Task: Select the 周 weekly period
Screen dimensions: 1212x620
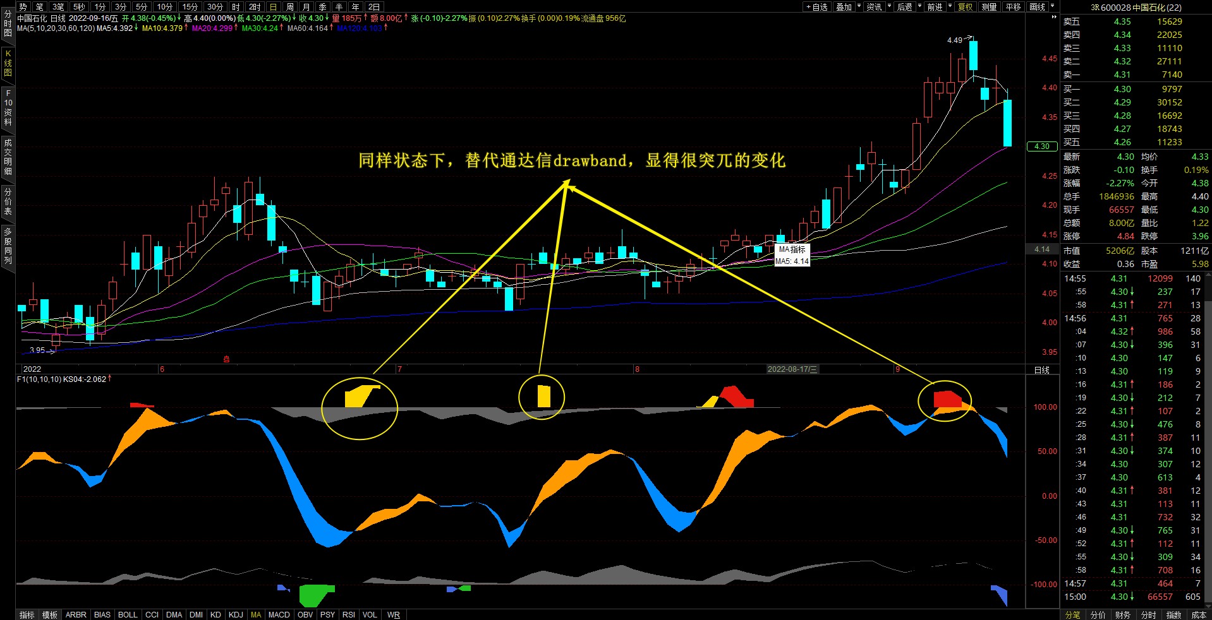Action: pyautogui.click(x=290, y=7)
